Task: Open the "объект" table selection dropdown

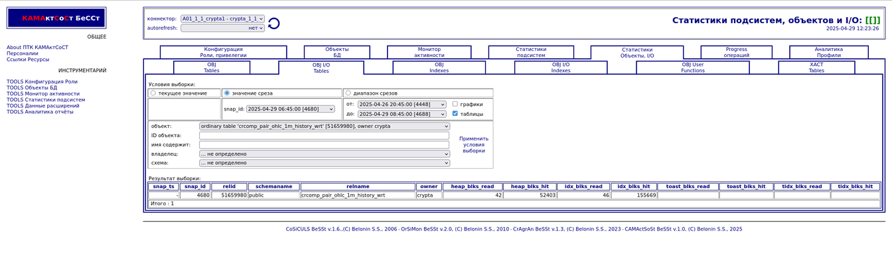Action: pyautogui.click(x=325, y=126)
